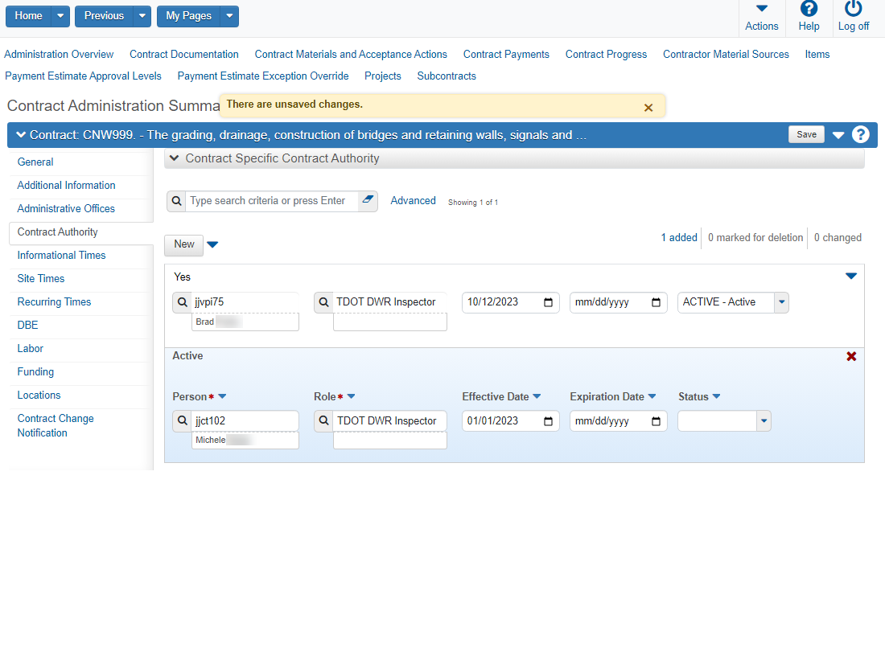Click the 1 added link
This screenshot has width=885, height=664.
point(679,237)
